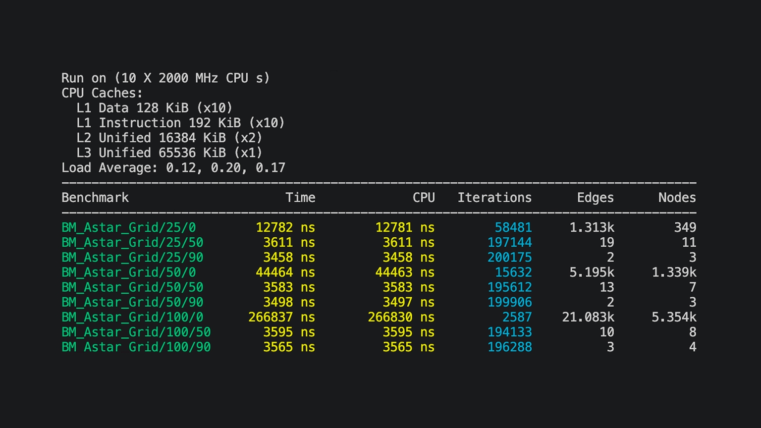Click the CPU value '12781 ns'
761x428 pixels.
coord(405,227)
